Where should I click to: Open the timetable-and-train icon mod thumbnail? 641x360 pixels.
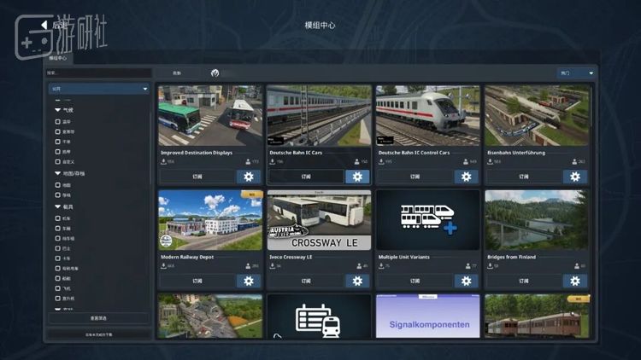coord(320,316)
